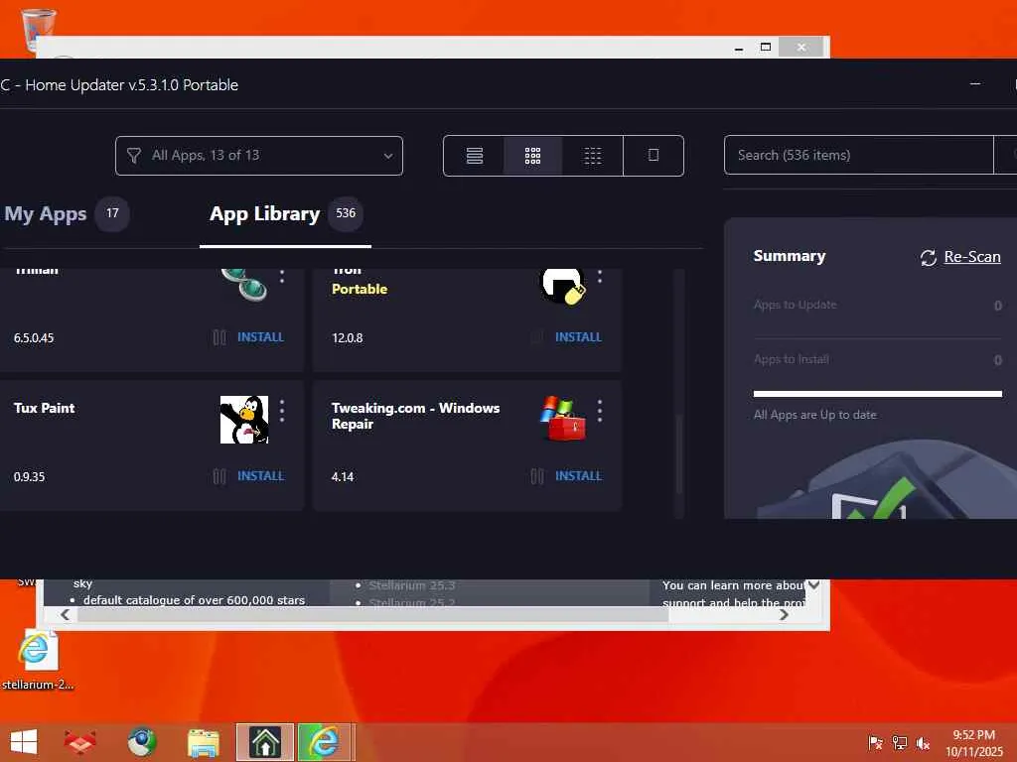The width and height of the screenshot is (1017, 762).
Task: Toggle the checkbox next to Tux Paint INSTALL
Action: tap(219, 476)
